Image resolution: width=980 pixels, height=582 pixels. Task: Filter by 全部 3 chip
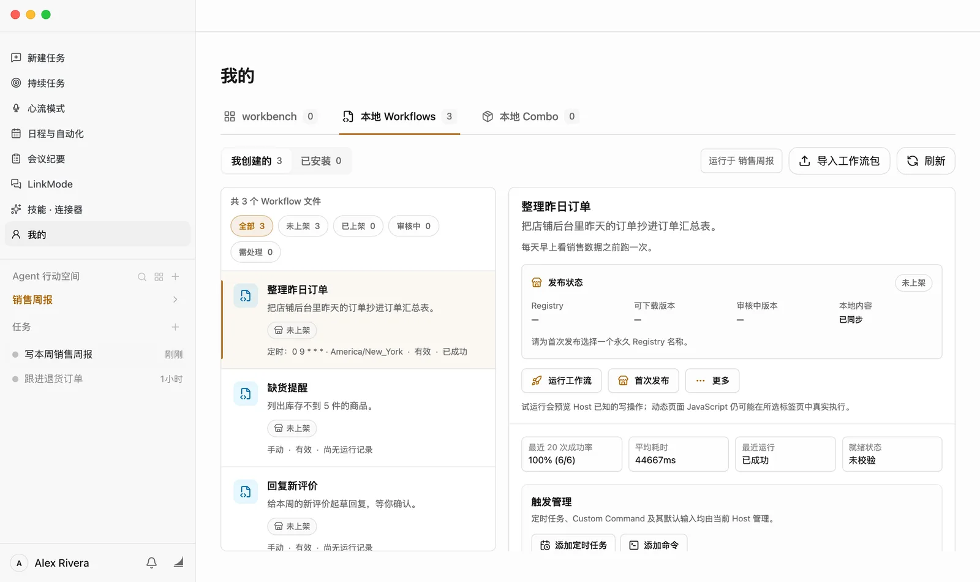(252, 226)
